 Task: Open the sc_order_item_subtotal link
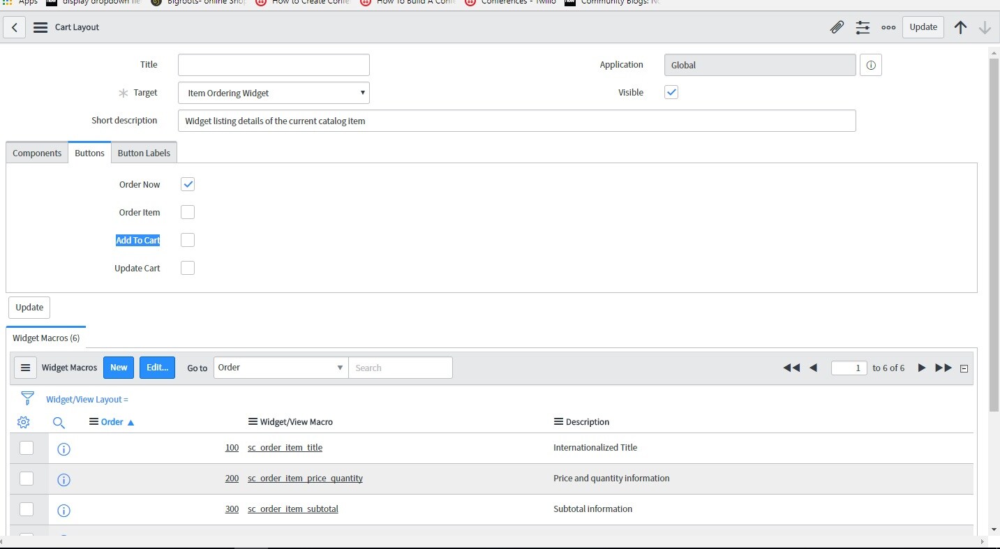tap(293, 509)
